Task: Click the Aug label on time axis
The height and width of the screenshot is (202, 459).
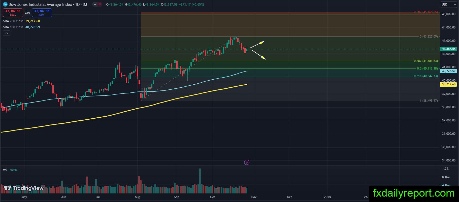Action: 137,197
